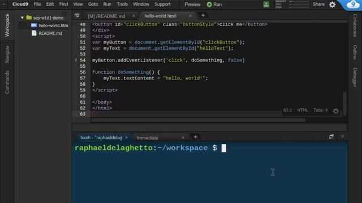This screenshot has width=362, height=203.
Task: Open the Outline side panel
Action: pyautogui.click(x=355, y=52)
